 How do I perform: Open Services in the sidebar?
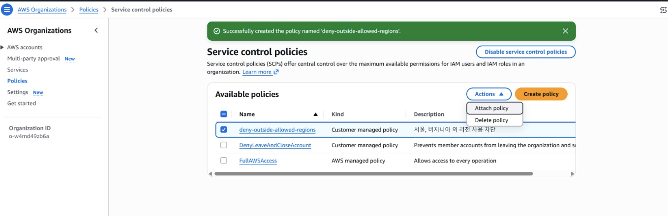coord(18,70)
